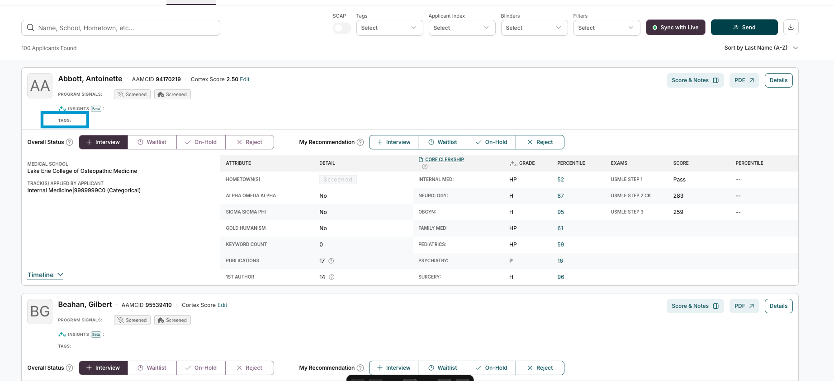
Task: Open the Sort by Last Name (A-Z) menu
Action: tap(761, 48)
